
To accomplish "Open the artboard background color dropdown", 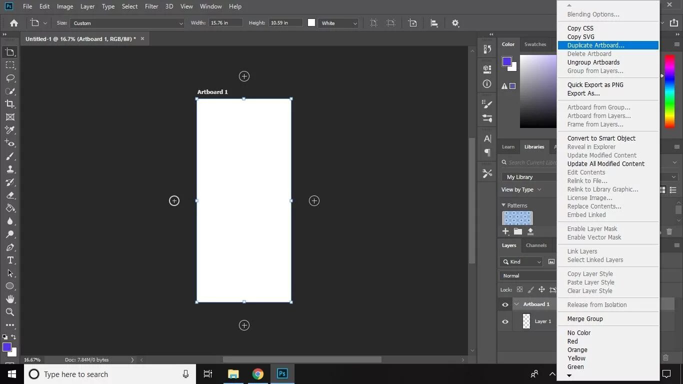I will (338, 23).
